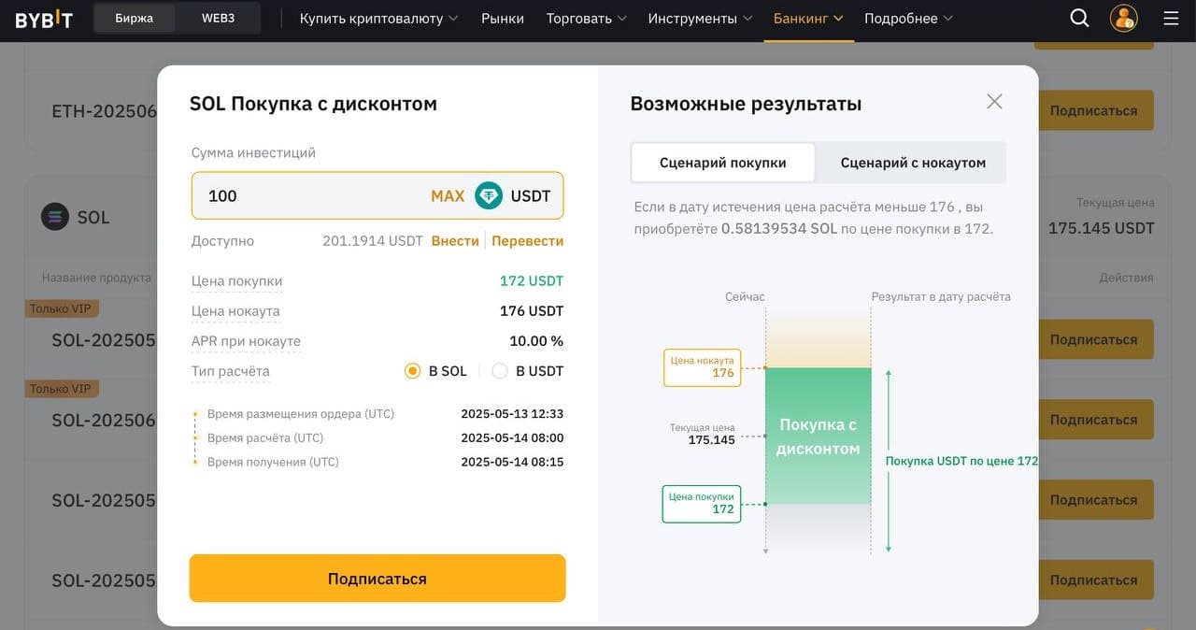Click the Возможные результаты heading
The height and width of the screenshot is (630, 1196).
point(746,104)
